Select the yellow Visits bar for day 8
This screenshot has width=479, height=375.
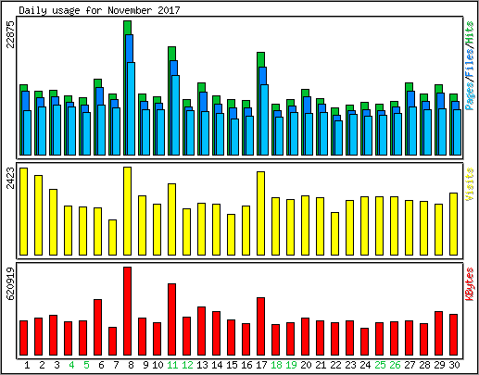pos(128,211)
